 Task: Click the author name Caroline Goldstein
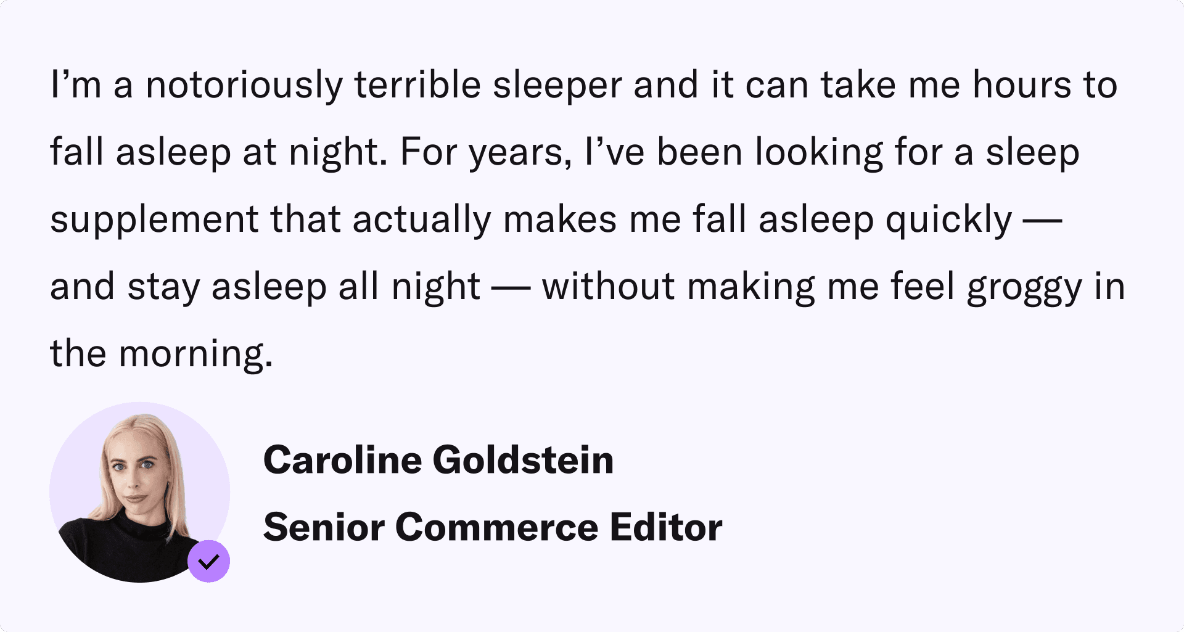[438, 460]
